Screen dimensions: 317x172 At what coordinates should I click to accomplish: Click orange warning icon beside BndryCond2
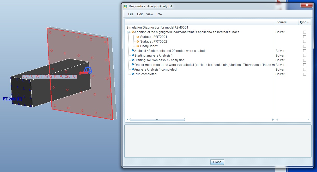pyautogui.click(x=138, y=46)
